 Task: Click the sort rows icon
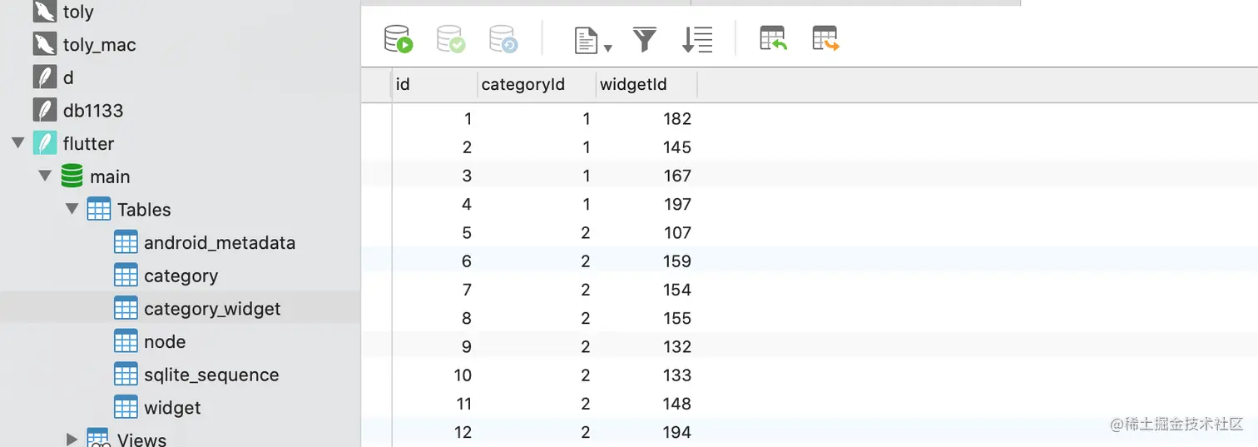[697, 39]
